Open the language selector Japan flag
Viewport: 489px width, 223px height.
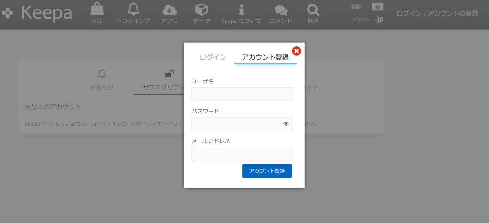tap(378, 7)
